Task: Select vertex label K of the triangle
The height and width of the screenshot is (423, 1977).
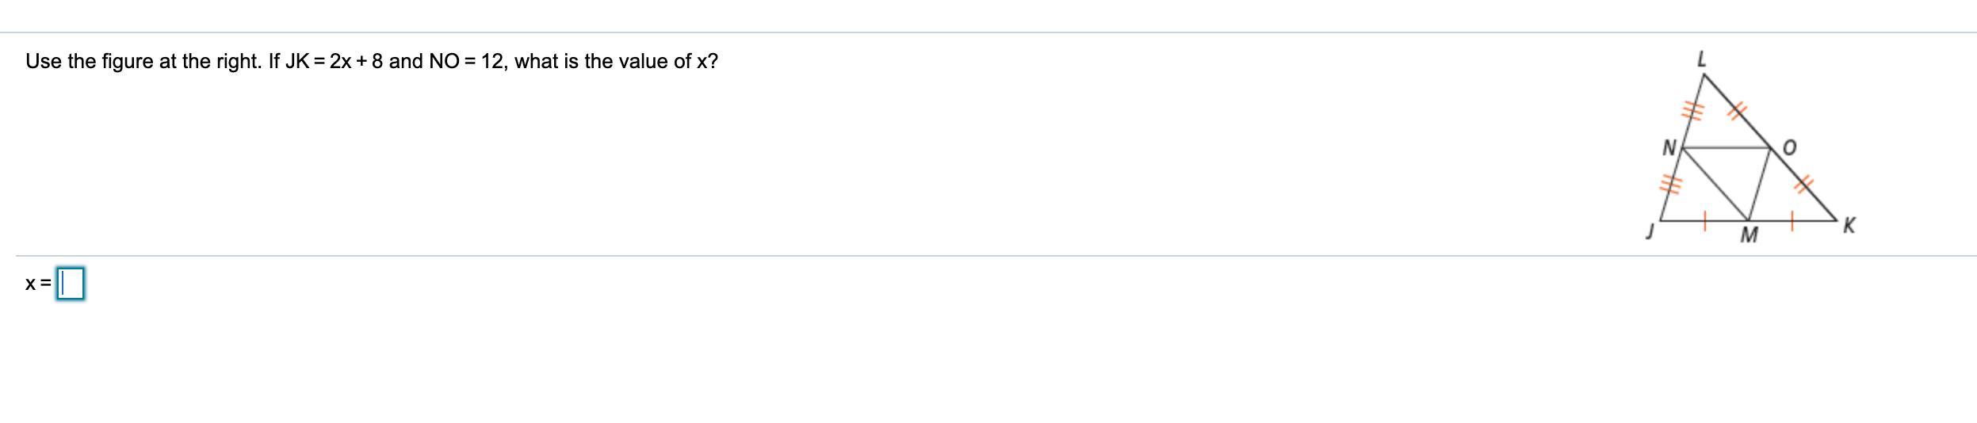Action: 1849,226
